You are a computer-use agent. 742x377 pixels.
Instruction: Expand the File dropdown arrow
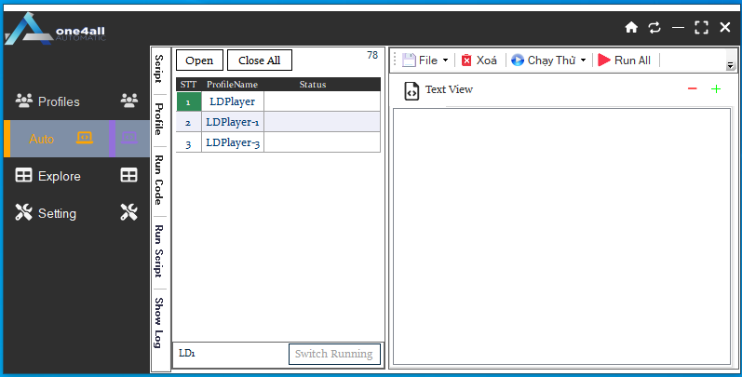445,61
